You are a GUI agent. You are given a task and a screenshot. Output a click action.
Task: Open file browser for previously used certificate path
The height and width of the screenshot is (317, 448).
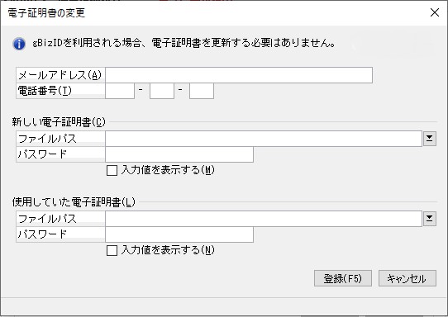[430, 219]
